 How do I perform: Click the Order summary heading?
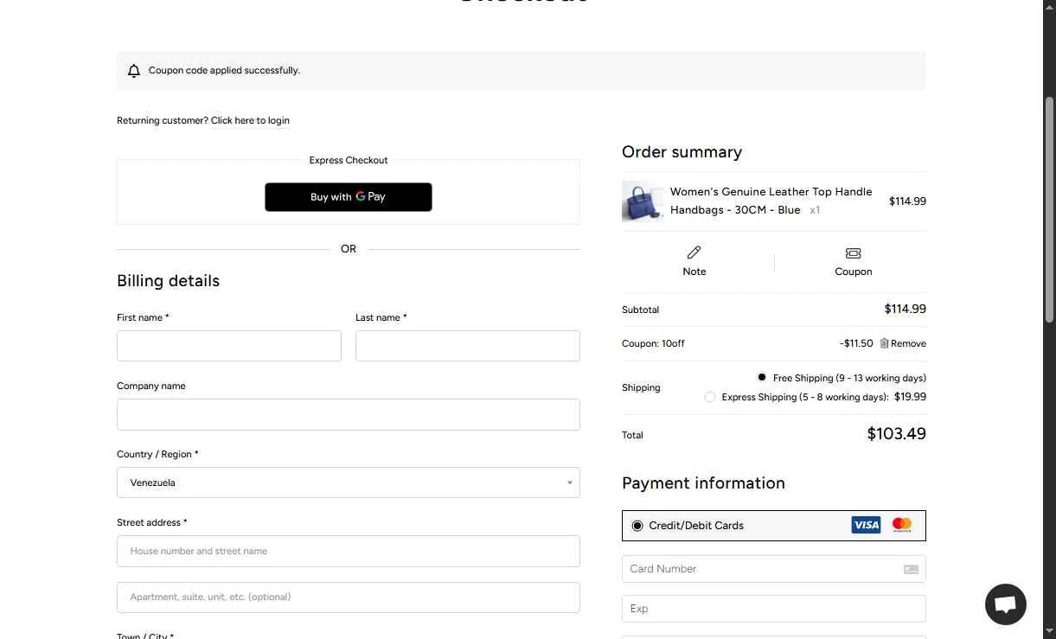click(682, 152)
